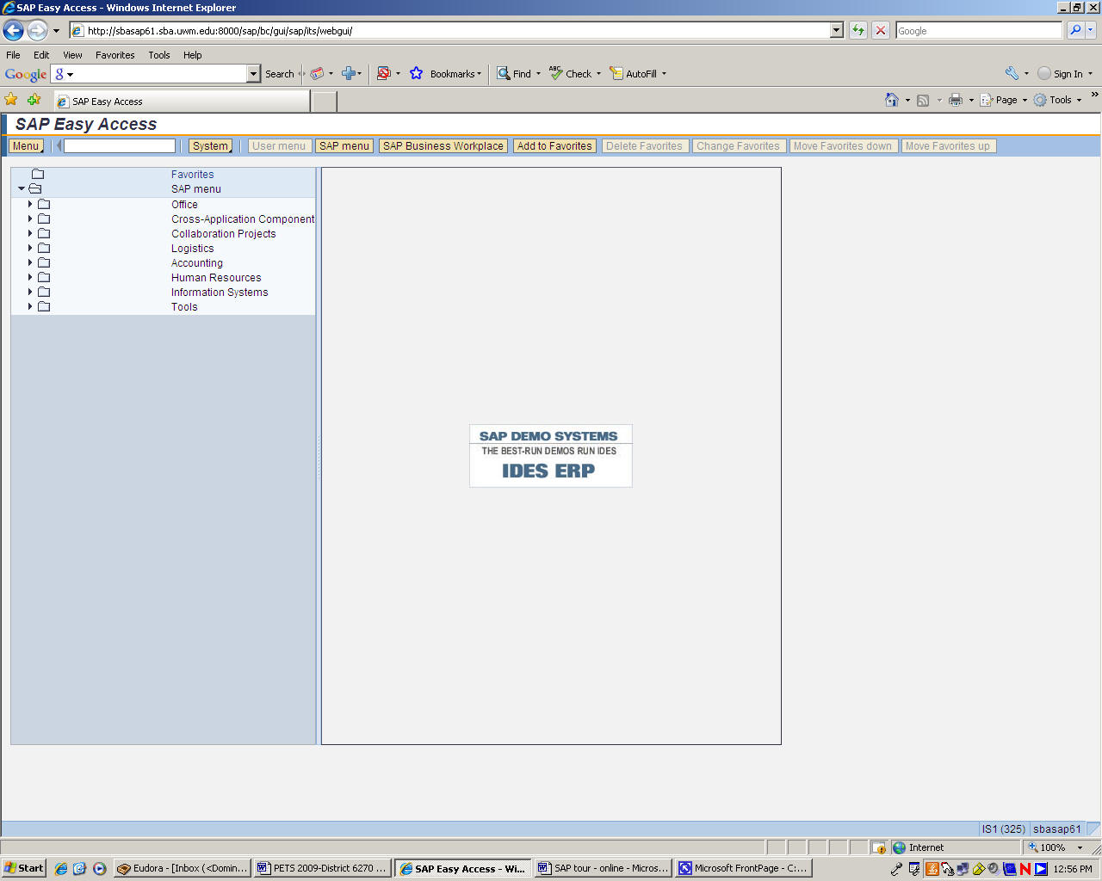The image size is (1102, 881).
Task: Click the Home icon in the browser toolbar
Action: coord(891,101)
